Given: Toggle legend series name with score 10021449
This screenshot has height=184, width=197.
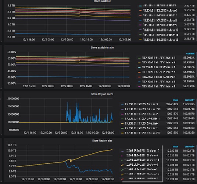Looking at the screenshot, I should tap(142, 118).
